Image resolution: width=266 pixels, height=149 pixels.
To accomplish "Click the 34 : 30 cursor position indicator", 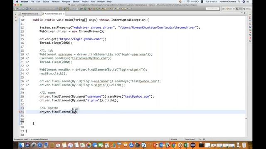I will 202,139.
